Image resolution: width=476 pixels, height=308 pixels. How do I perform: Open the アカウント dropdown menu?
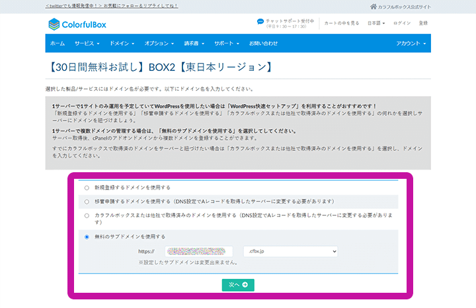[411, 43]
